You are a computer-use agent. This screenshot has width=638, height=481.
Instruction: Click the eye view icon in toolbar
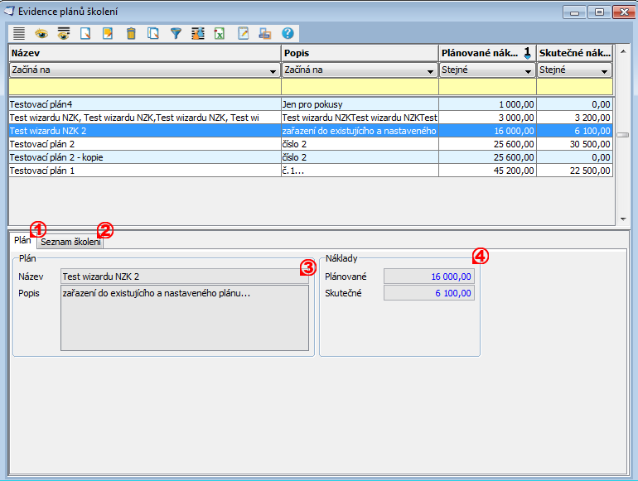click(41, 34)
